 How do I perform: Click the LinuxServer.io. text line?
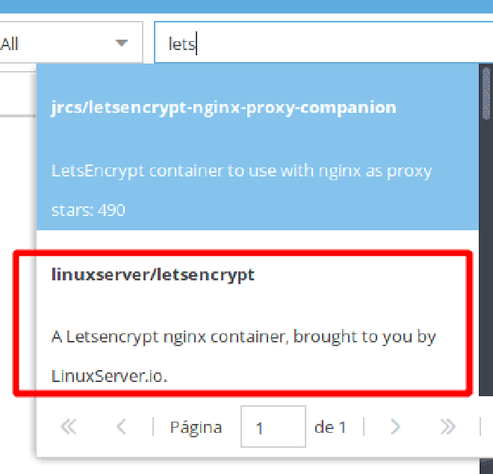point(109,376)
